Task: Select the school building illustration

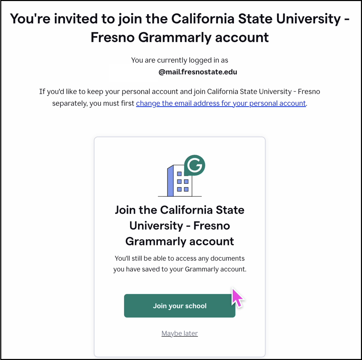Action: tap(177, 182)
